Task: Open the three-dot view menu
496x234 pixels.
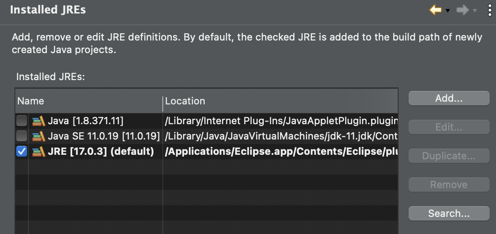Action: click(x=490, y=10)
